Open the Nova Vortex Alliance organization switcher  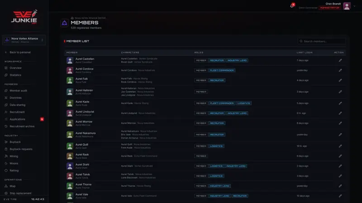(24, 40)
